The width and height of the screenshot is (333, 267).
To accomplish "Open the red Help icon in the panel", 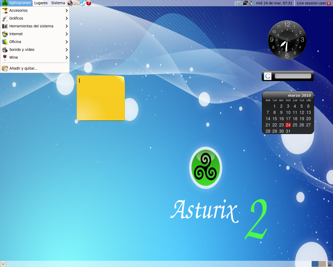I will tap(89, 3).
